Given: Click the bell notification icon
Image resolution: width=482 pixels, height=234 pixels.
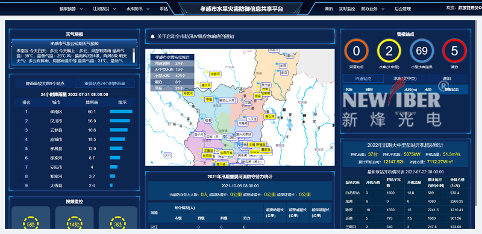Looking at the screenshot, I should click(x=152, y=37).
